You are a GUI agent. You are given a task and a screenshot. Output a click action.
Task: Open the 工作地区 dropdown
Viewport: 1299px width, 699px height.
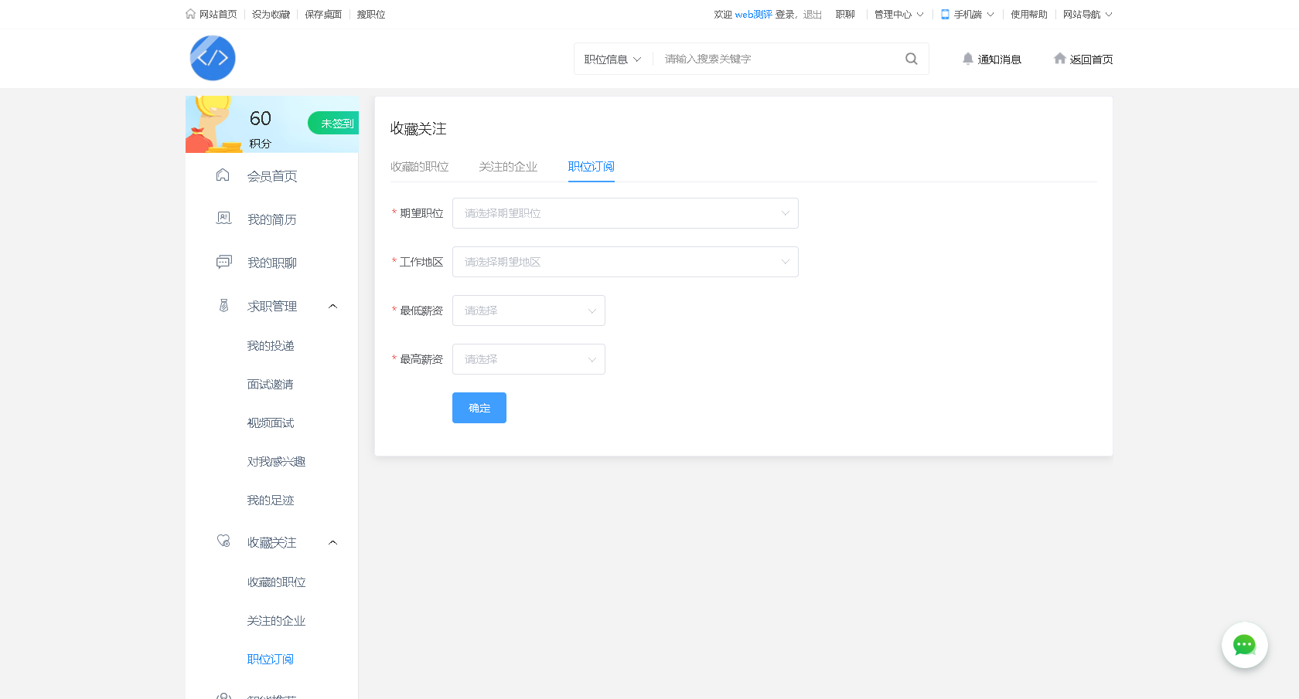point(625,262)
